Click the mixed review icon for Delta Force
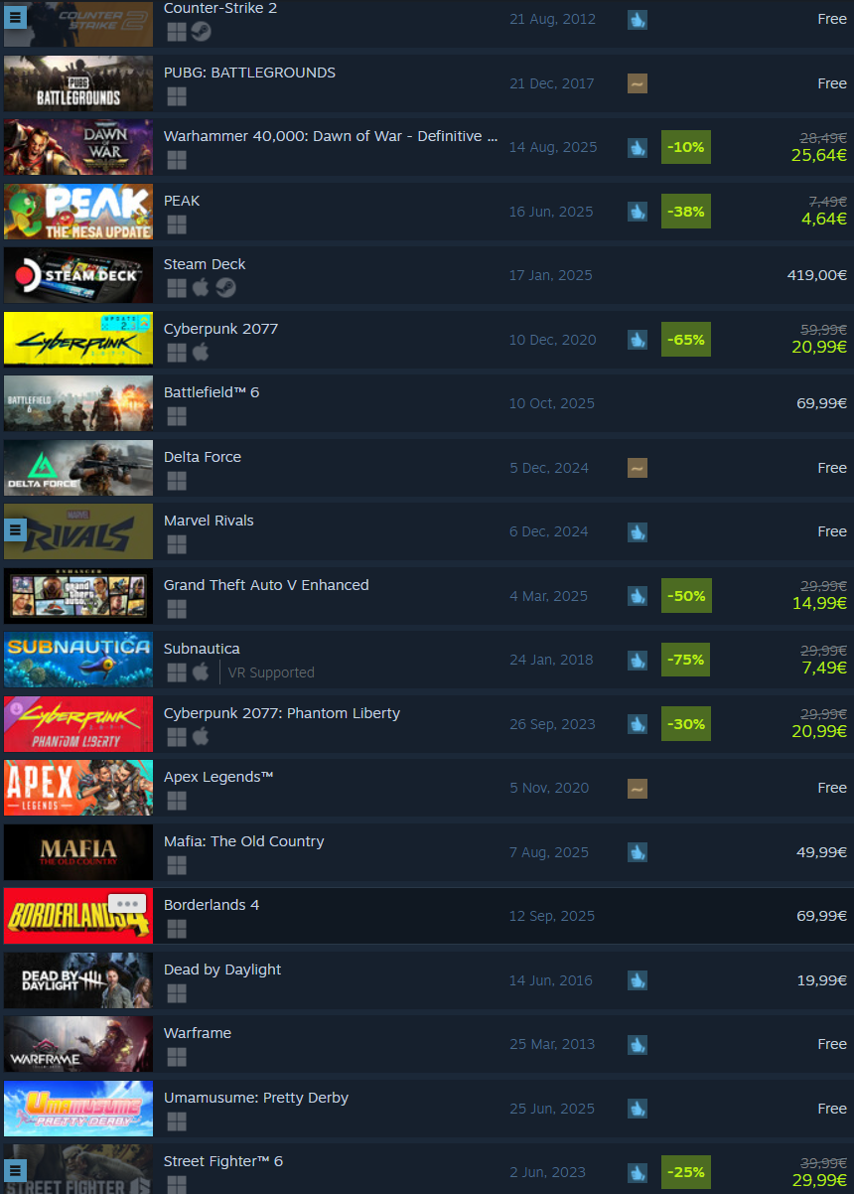 click(638, 467)
